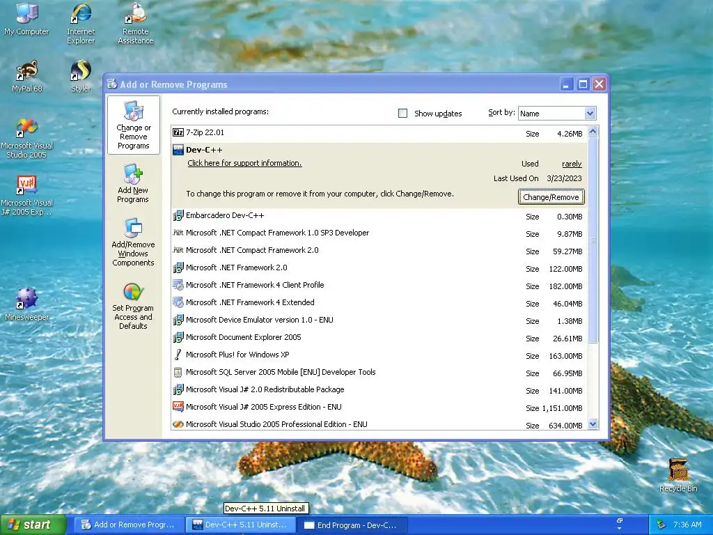The height and width of the screenshot is (535, 713).
Task: Select Microsoft Plus! for Windows XP entry
Action: click(237, 355)
